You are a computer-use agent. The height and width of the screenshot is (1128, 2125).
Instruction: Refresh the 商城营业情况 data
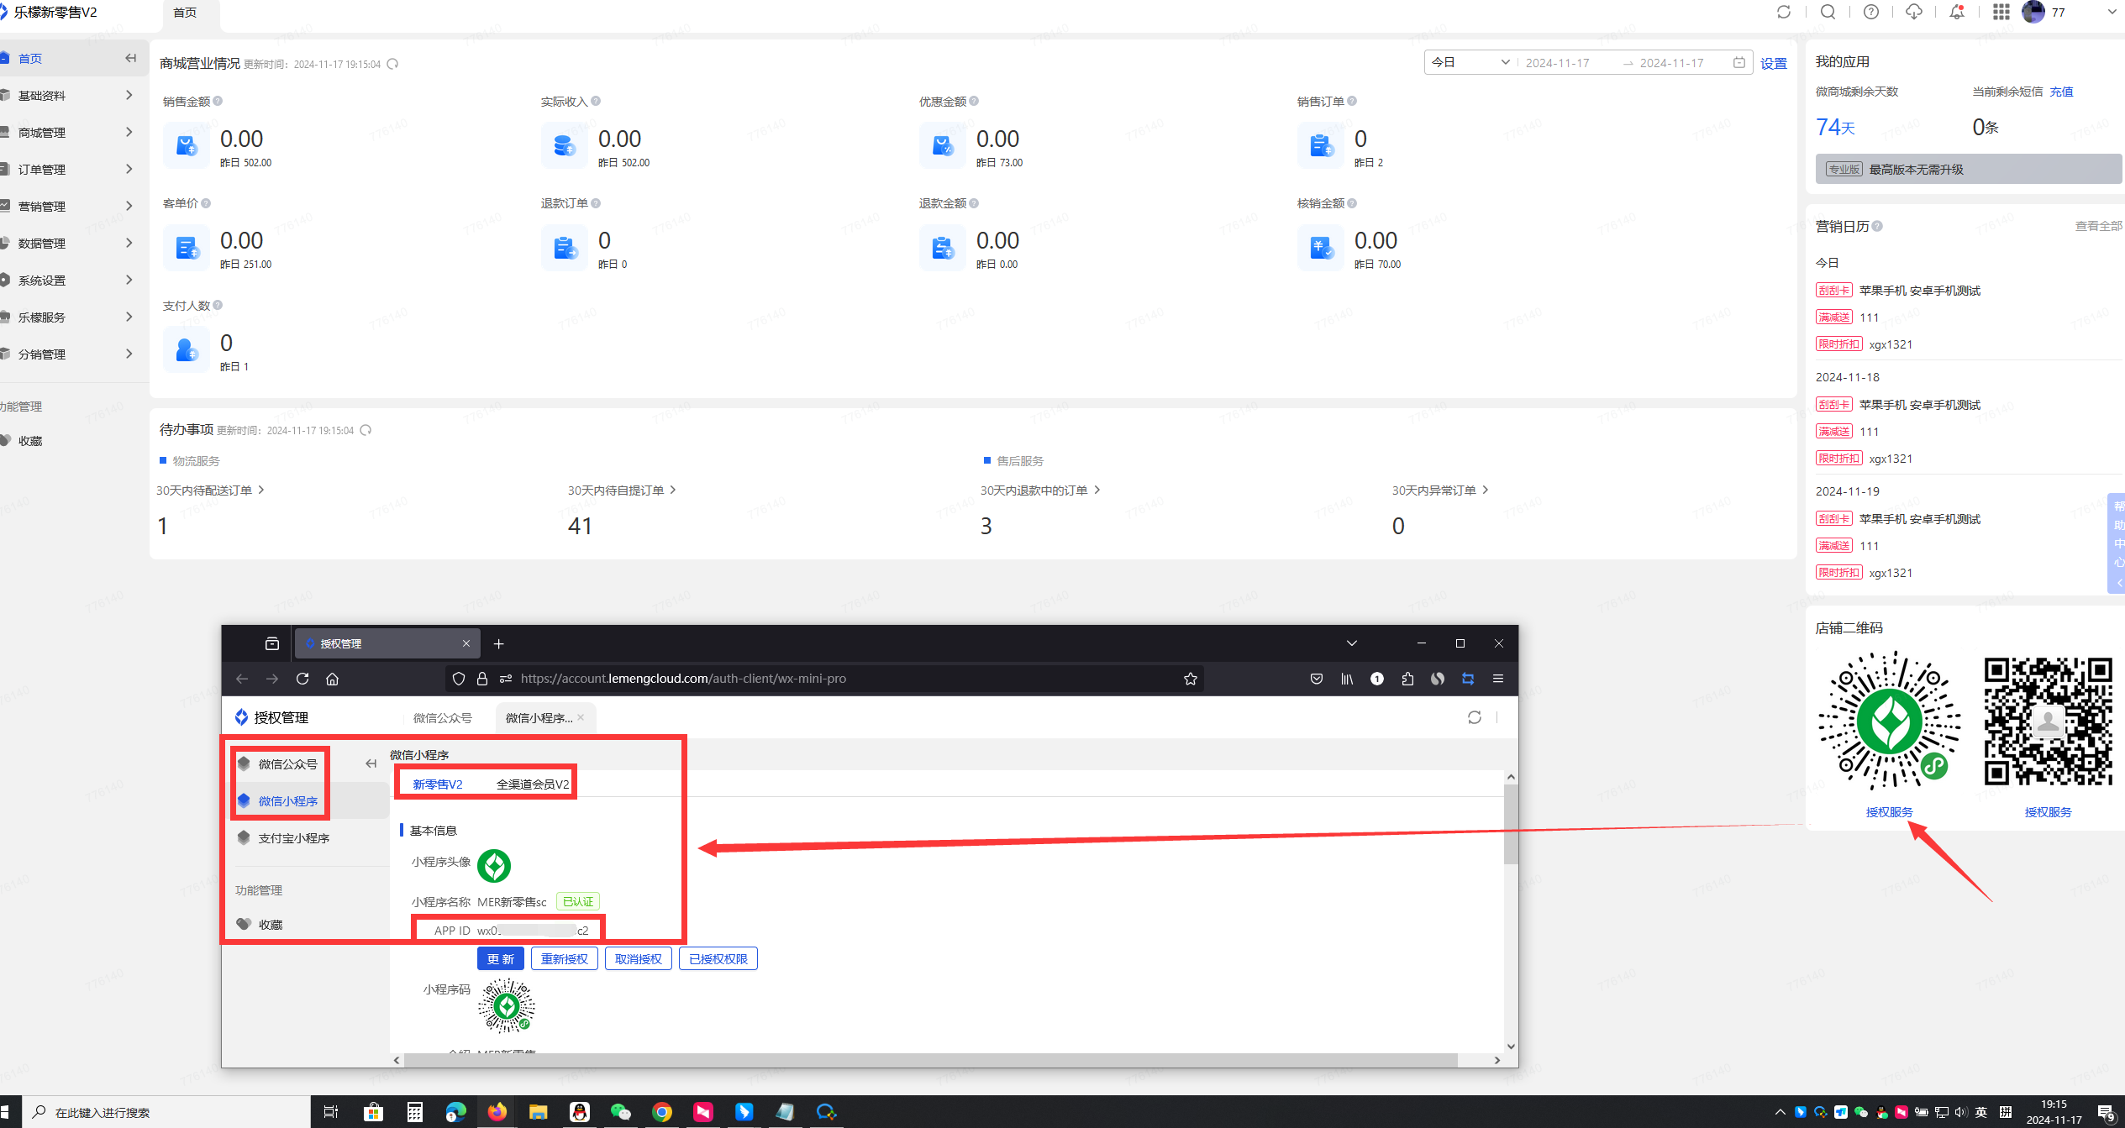tap(392, 64)
